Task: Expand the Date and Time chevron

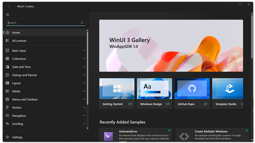Action: (x=84, y=67)
